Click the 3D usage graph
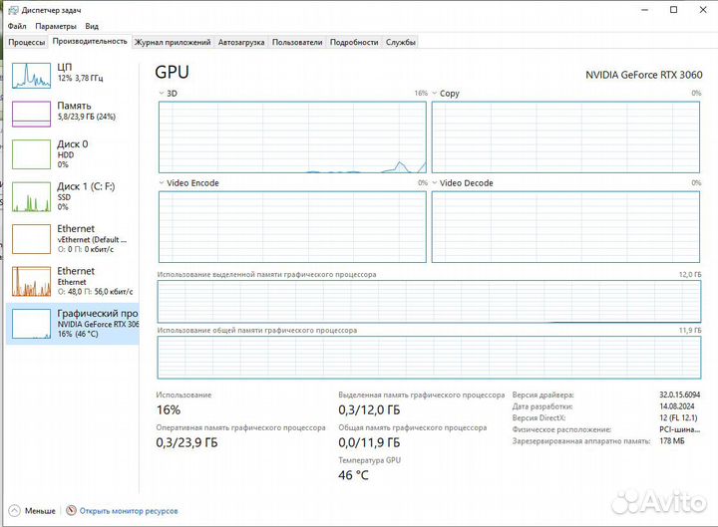 (x=292, y=137)
